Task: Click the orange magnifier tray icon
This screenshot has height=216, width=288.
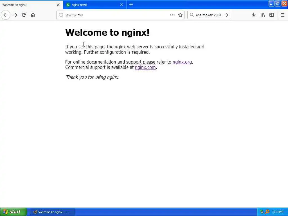Action: [x=267, y=212]
